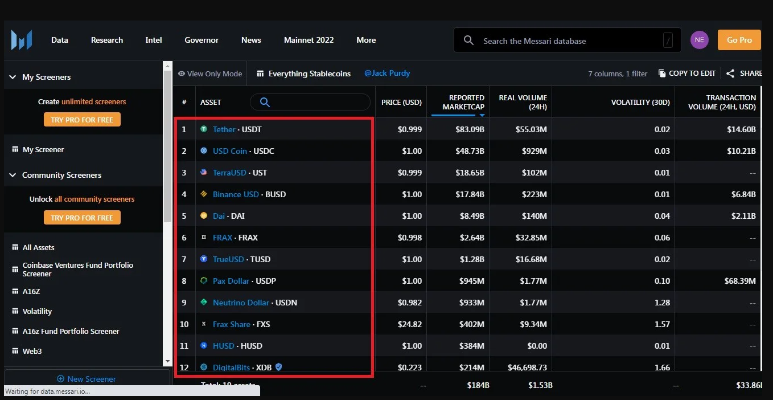Click the plus icon for New Screener
Viewport: 773px width, 400px height.
coord(60,379)
